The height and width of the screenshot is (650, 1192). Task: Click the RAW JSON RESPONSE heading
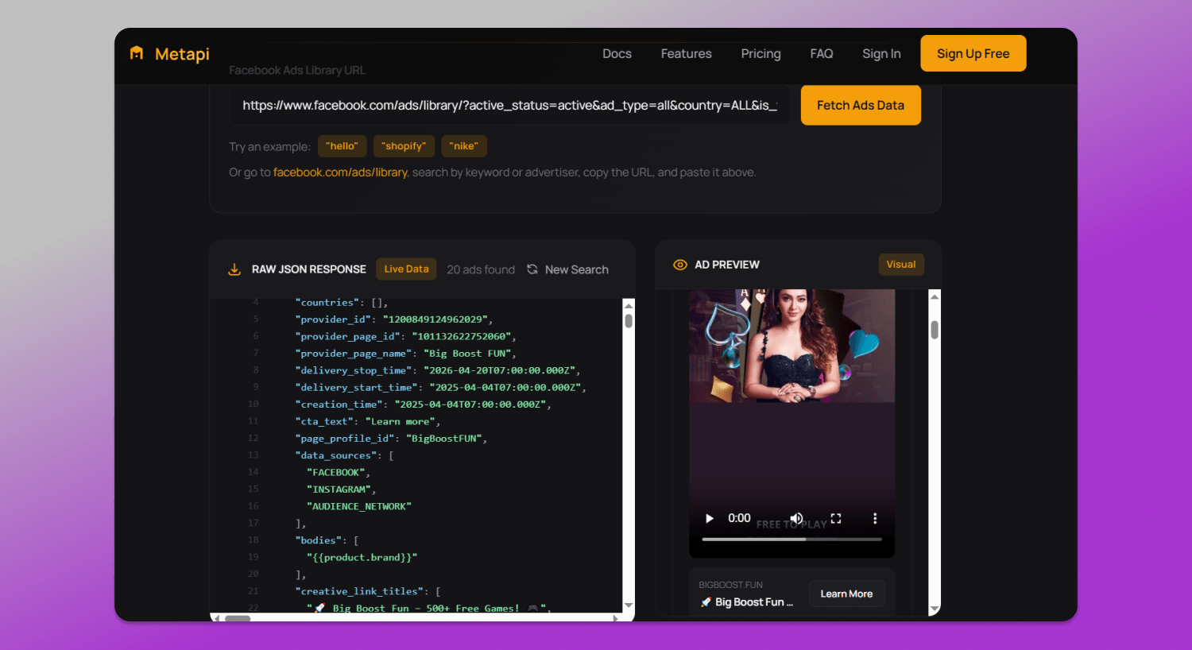tap(309, 269)
